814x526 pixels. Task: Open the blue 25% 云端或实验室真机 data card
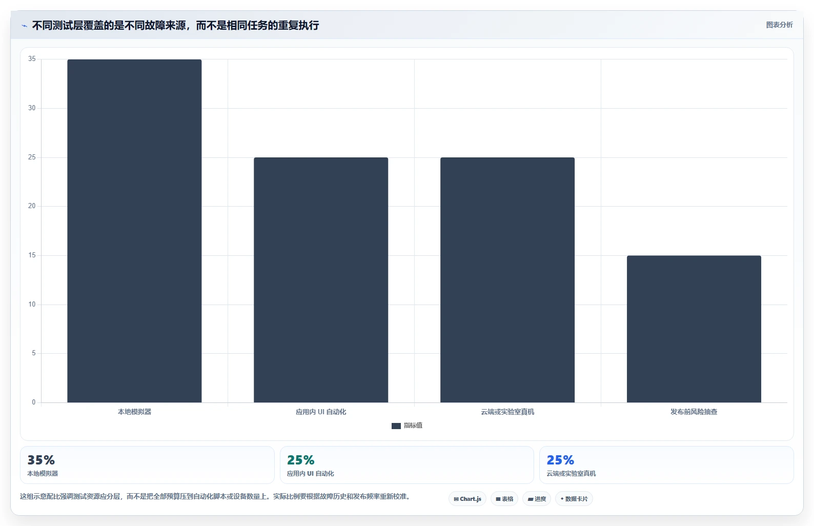[666, 465]
